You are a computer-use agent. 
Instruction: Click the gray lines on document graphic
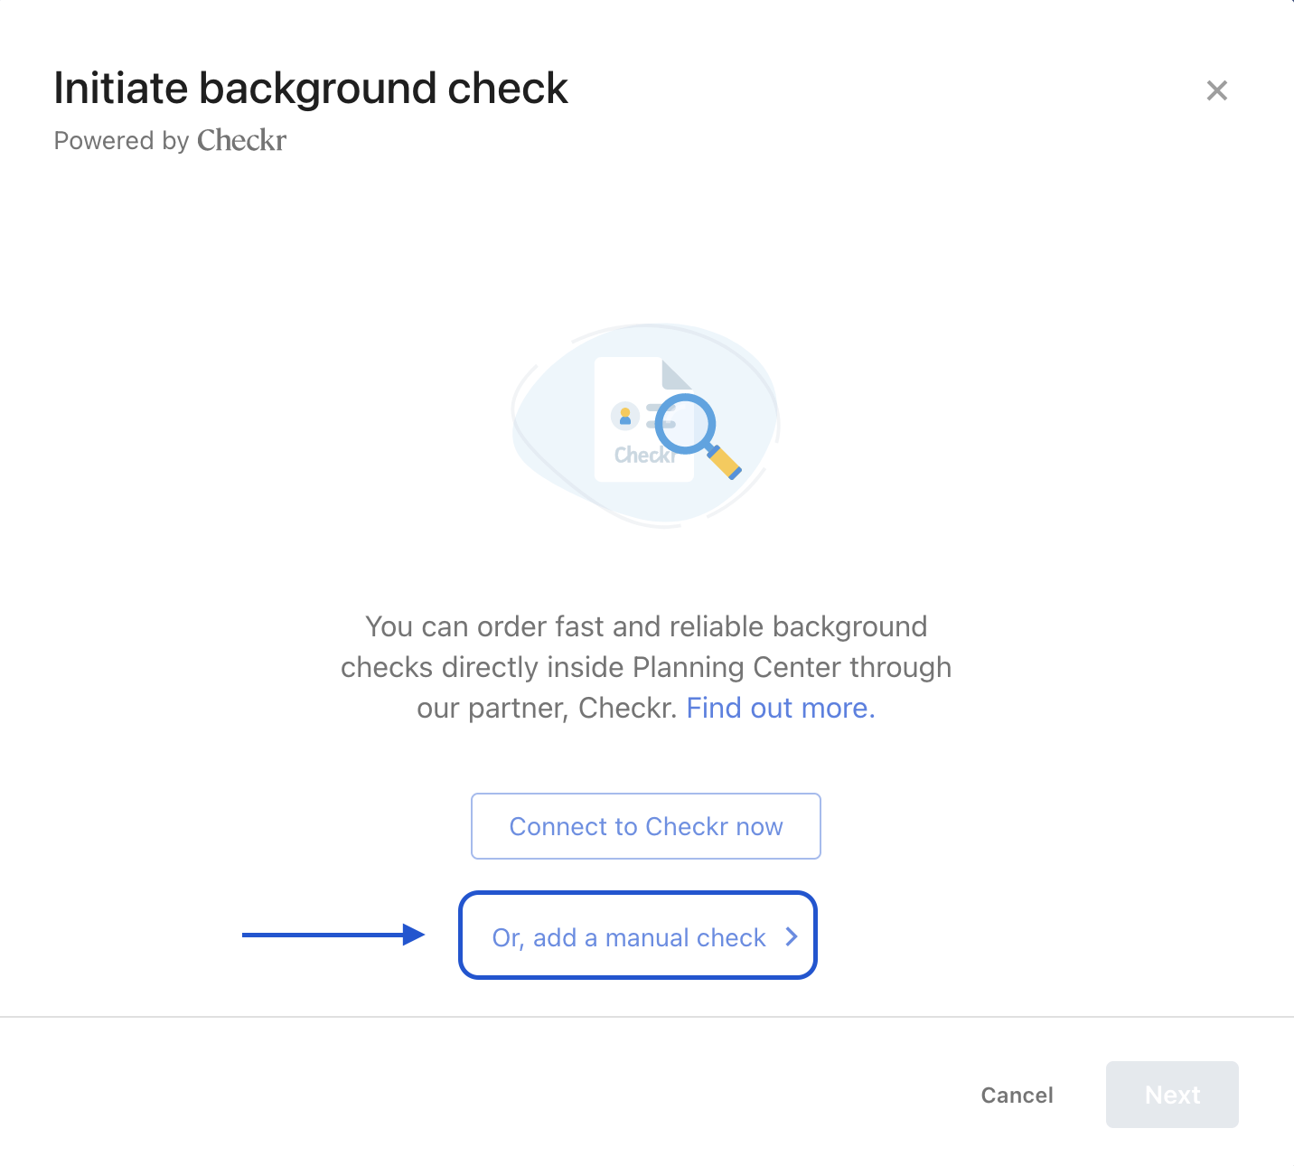coord(659,417)
